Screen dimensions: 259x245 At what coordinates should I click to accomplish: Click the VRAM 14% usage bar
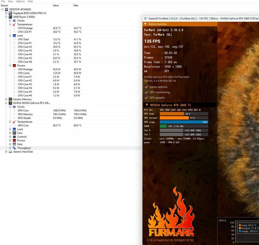[184, 126]
